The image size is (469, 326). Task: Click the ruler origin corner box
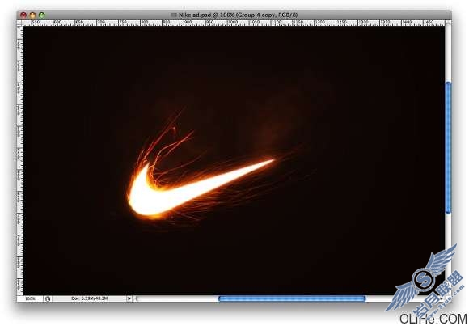click(19, 23)
